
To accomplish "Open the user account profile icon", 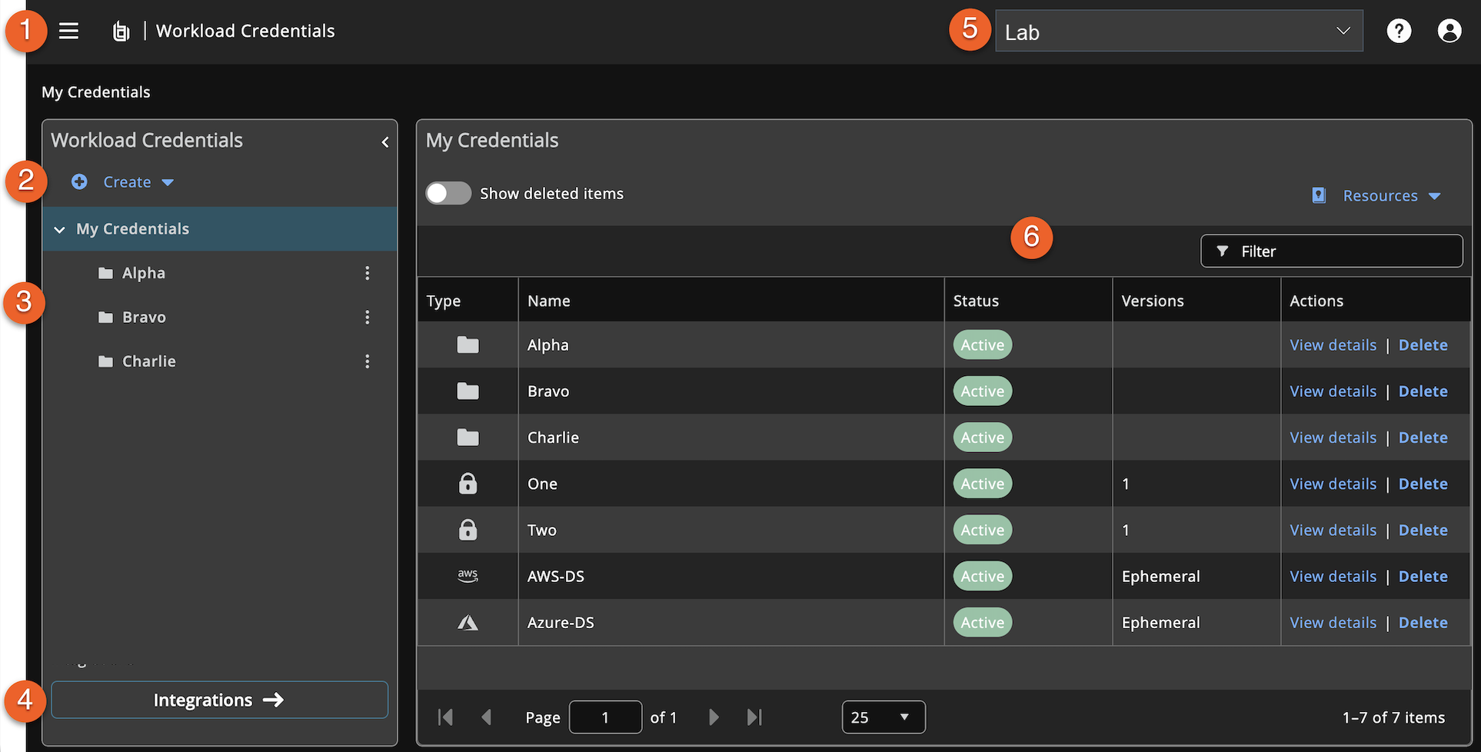I will [1449, 31].
